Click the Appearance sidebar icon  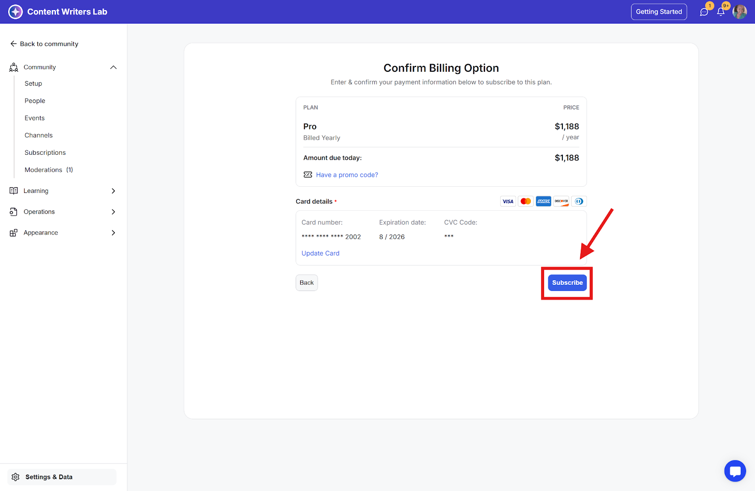tap(14, 233)
